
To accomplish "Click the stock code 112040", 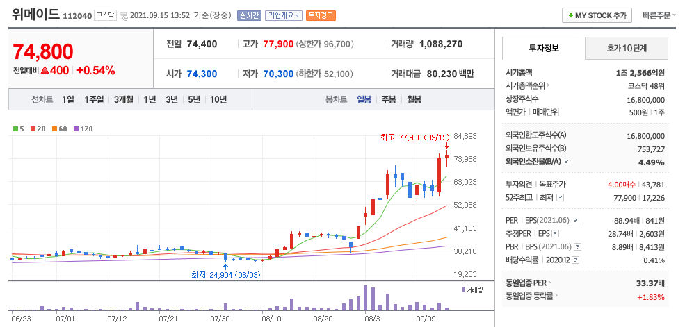I will coord(77,17).
